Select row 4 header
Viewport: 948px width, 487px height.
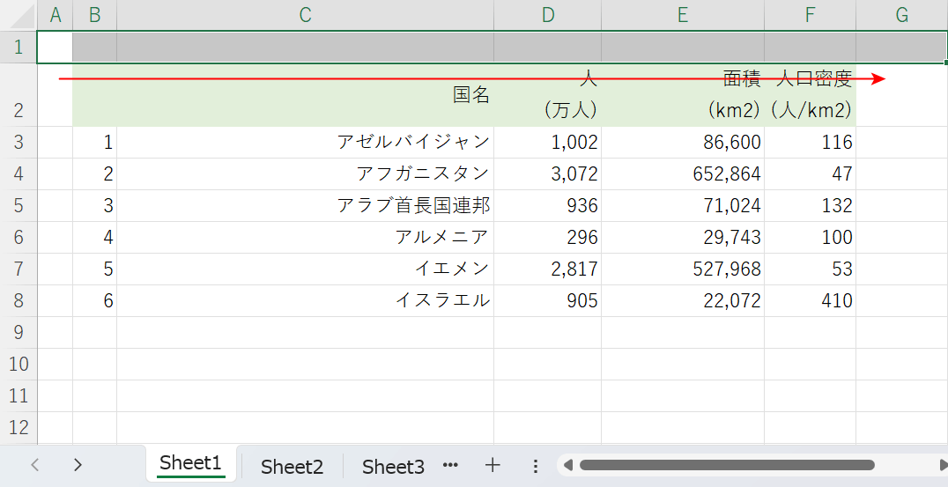pyautogui.click(x=19, y=174)
